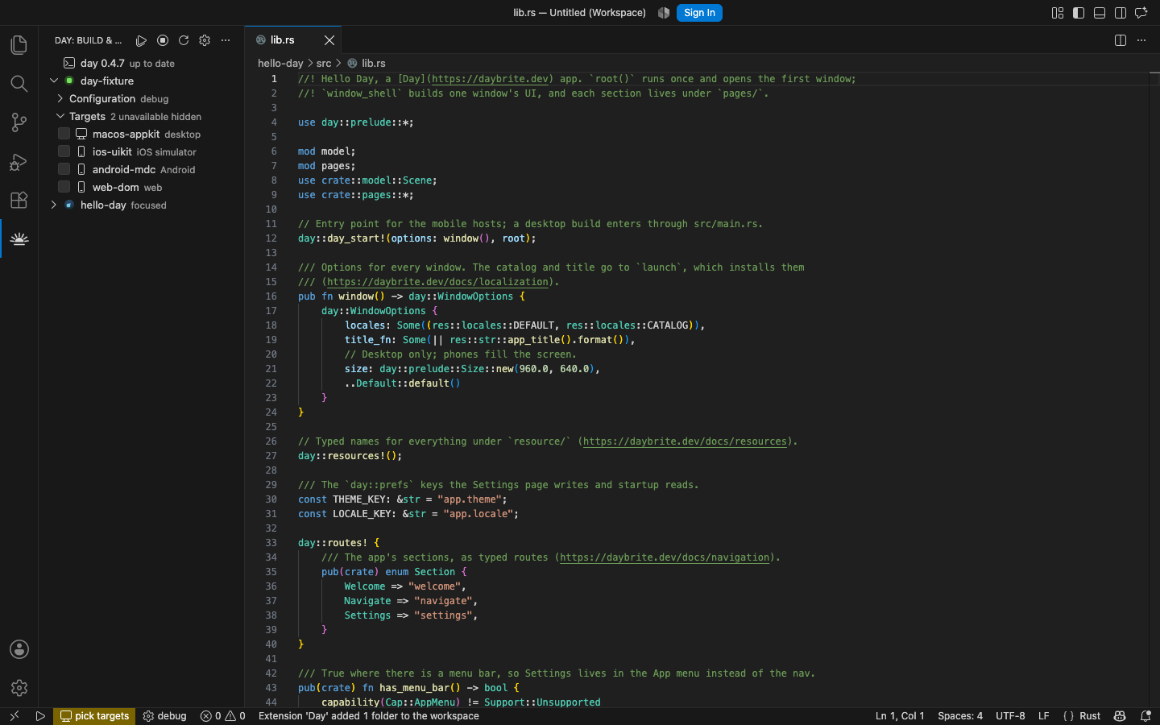Open the Accounts menu icon

click(19, 649)
